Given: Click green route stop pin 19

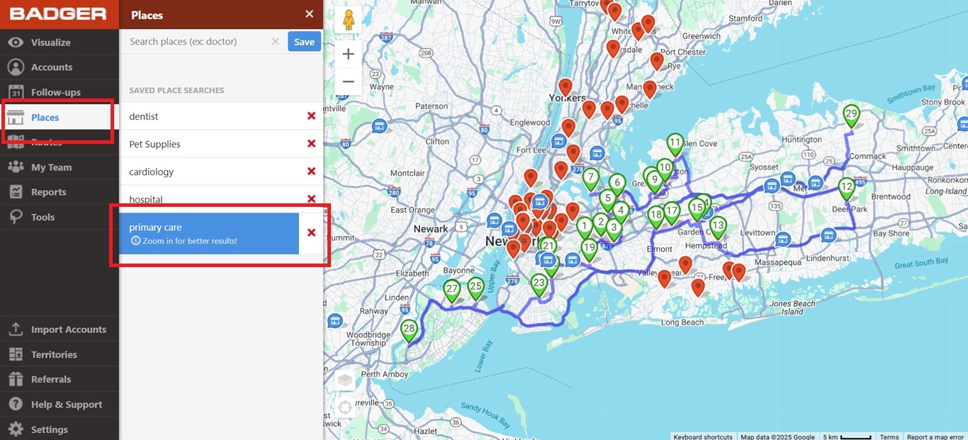Looking at the screenshot, I should click(x=589, y=249).
